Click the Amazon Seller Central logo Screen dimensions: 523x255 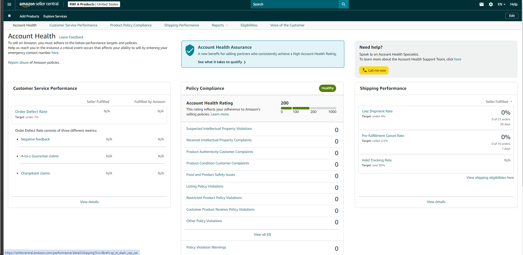click(x=39, y=4)
